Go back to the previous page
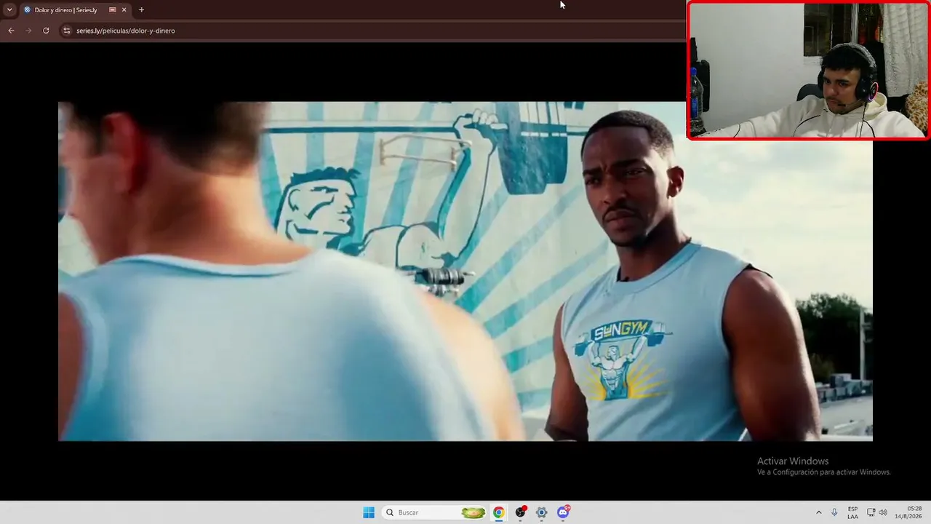Screen dimensions: 931x524 click(x=11, y=31)
